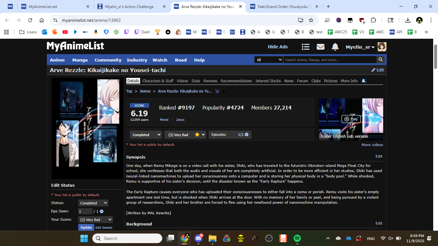This screenshot has width=438, height=246.
Task: Open the Twitch bookmark
Action: tap(127, 32)
